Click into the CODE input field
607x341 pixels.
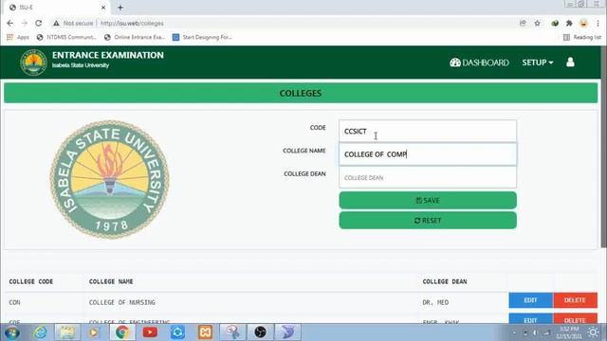[x=428, y=131]
